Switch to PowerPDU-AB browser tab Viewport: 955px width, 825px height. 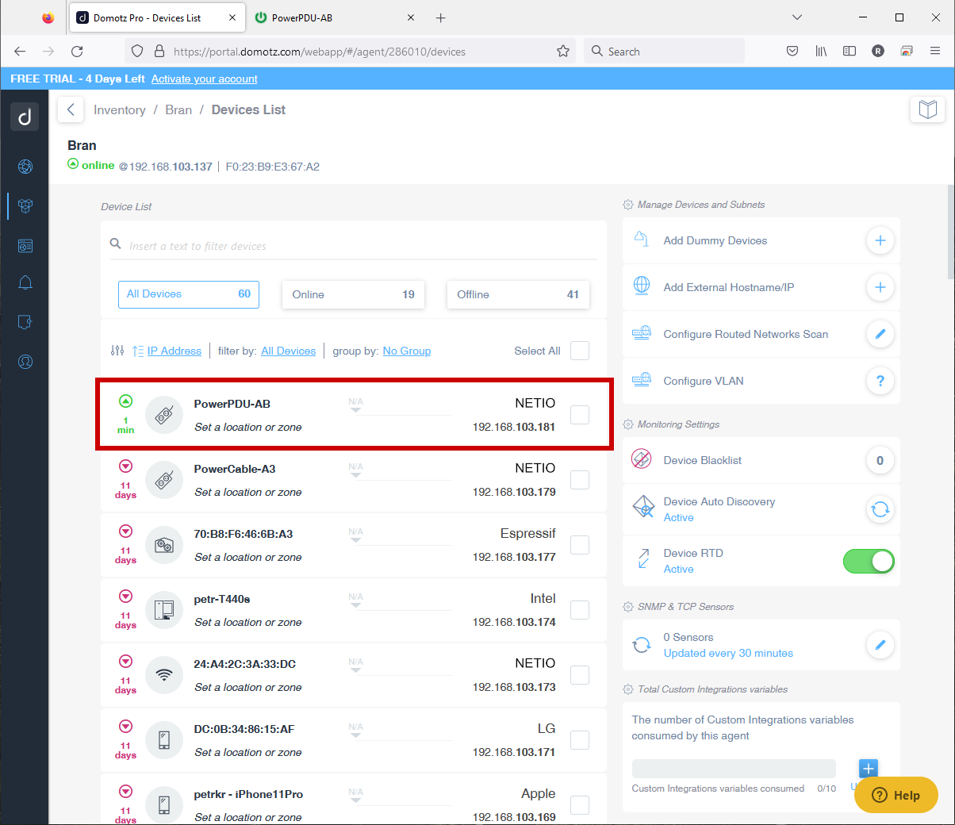click(336, 17)
